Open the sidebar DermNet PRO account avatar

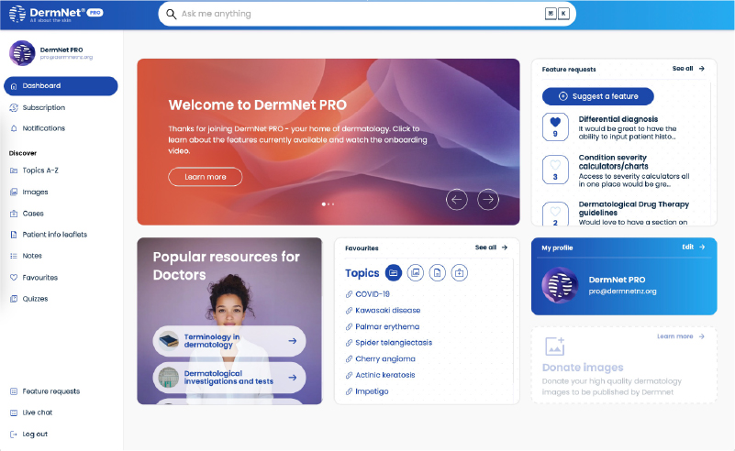[x=22, y=53]
